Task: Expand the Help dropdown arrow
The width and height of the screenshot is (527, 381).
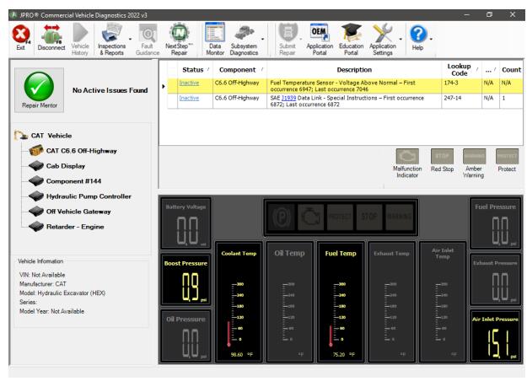Action: pos(431,40)
